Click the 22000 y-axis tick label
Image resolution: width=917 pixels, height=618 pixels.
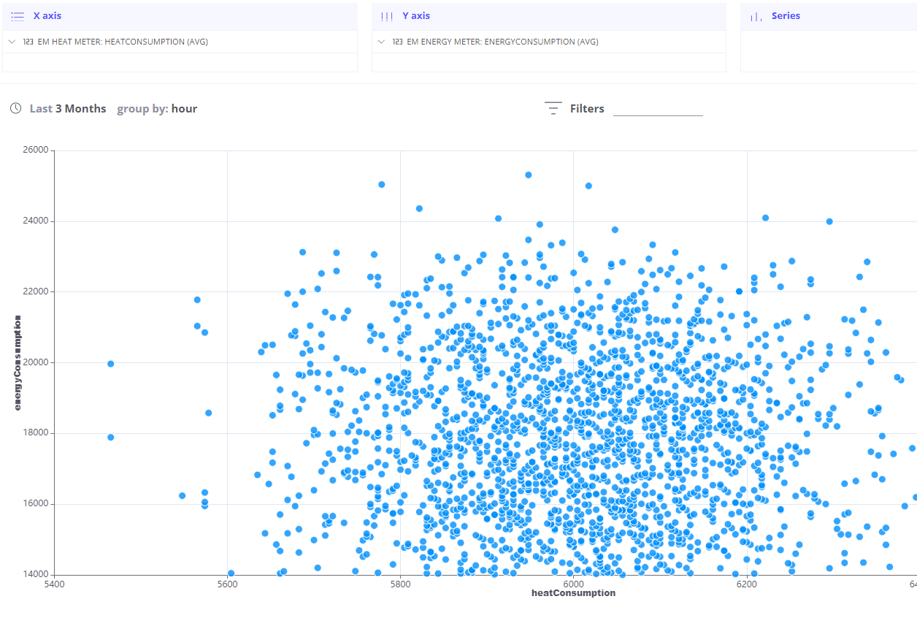point(36,291)
